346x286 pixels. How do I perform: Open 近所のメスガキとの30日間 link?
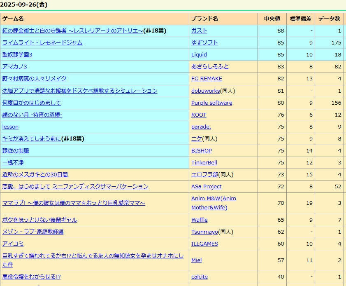click(x=35, y=174)
